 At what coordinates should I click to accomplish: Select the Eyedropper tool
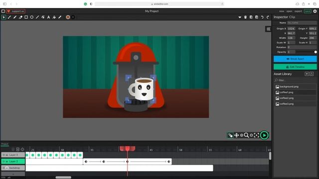[60, 17]
